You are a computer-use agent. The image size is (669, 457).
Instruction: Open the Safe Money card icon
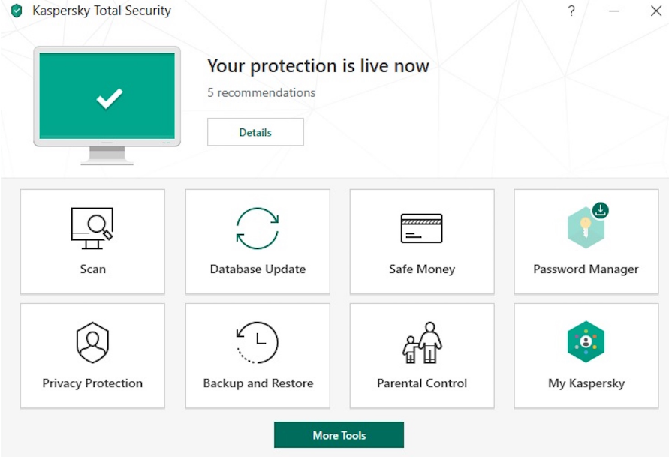click(421, 228)
